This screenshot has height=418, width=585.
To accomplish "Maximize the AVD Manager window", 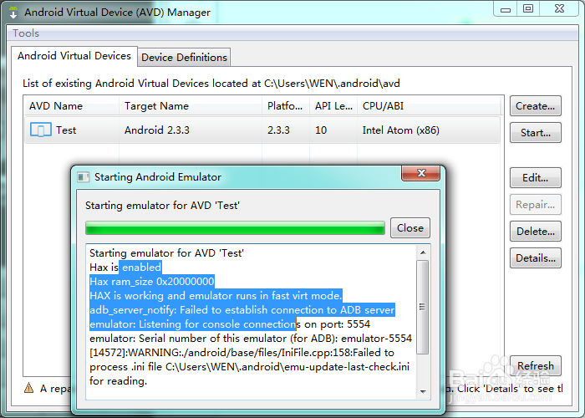I will [x=528, y=9].
